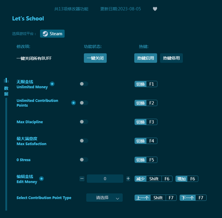Click the Let's School title
Screen dimensions: 222x218
coord(28,19)
